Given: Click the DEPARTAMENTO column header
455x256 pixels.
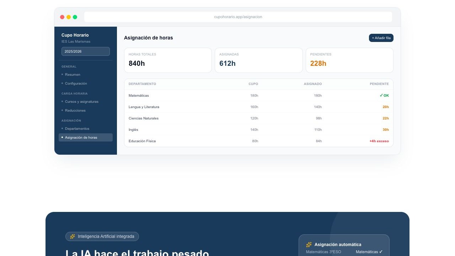Looking at the screenshot, I should (x=142, y=84).
